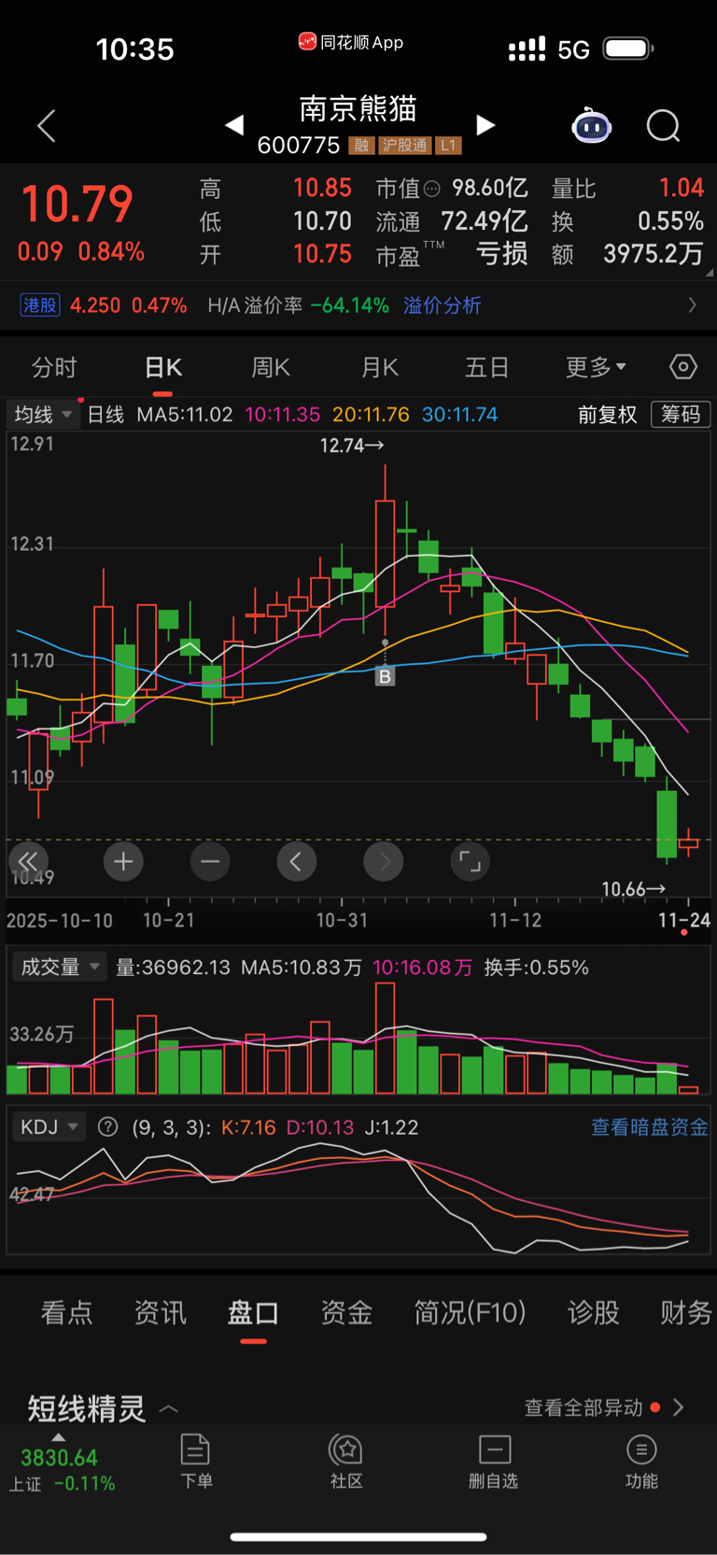The image size is (717, 1555).
Task: Open 功能 functions menu icon
Action: [x=641, y=1462]
